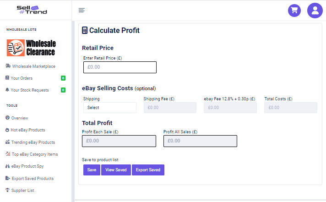Click the Export Saved button
This screenshot has width=326, height=202.
[148, 170]
